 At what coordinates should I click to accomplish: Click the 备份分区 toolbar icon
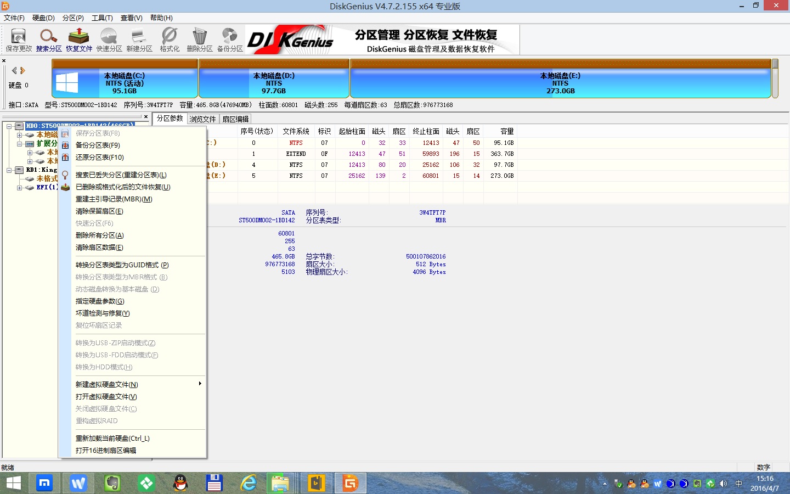[230, 40]
